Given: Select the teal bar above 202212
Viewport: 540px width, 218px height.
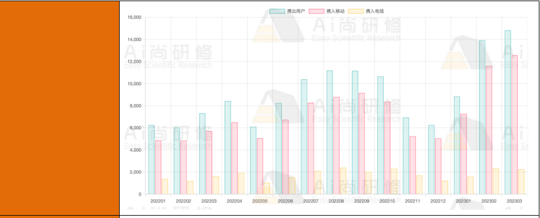Looking at the screenshot, I should (431, 160).
